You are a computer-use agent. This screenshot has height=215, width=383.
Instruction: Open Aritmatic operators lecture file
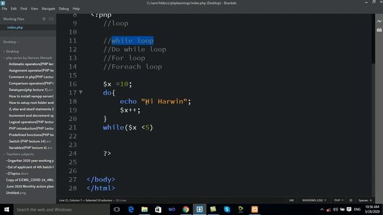click(x=31, y=64)
